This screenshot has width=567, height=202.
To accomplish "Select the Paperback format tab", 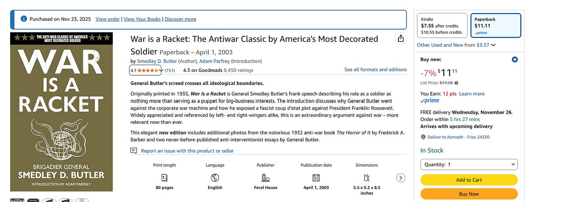I will pos(495,26).
